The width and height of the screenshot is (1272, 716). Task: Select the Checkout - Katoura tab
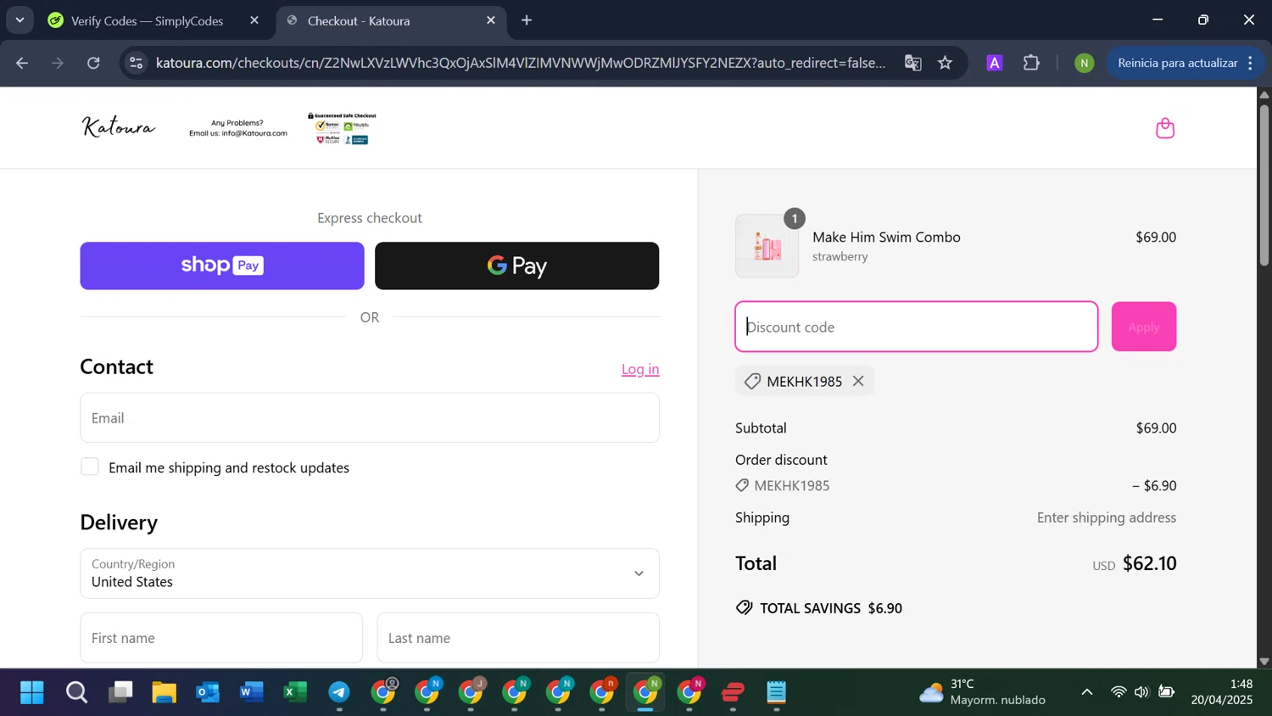point(390,20)
